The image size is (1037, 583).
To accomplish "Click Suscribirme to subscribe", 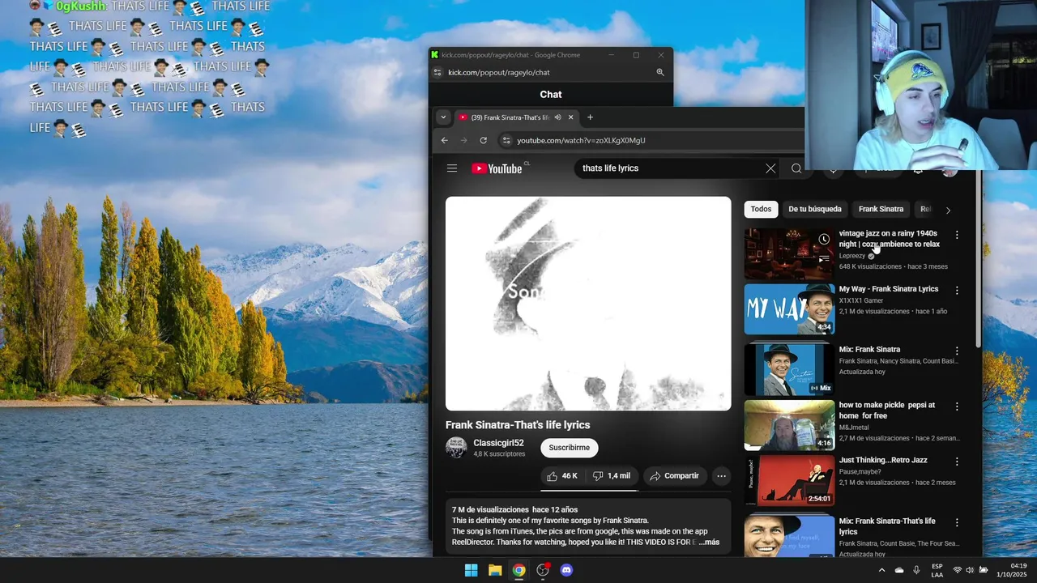I will 570,448.
